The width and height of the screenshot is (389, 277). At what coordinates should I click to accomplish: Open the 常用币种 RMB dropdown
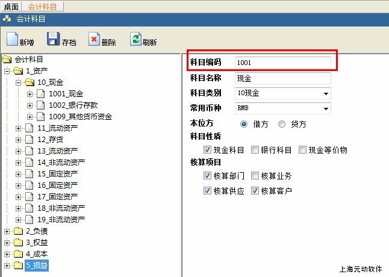pyautogui.click(x=326, y=109)
